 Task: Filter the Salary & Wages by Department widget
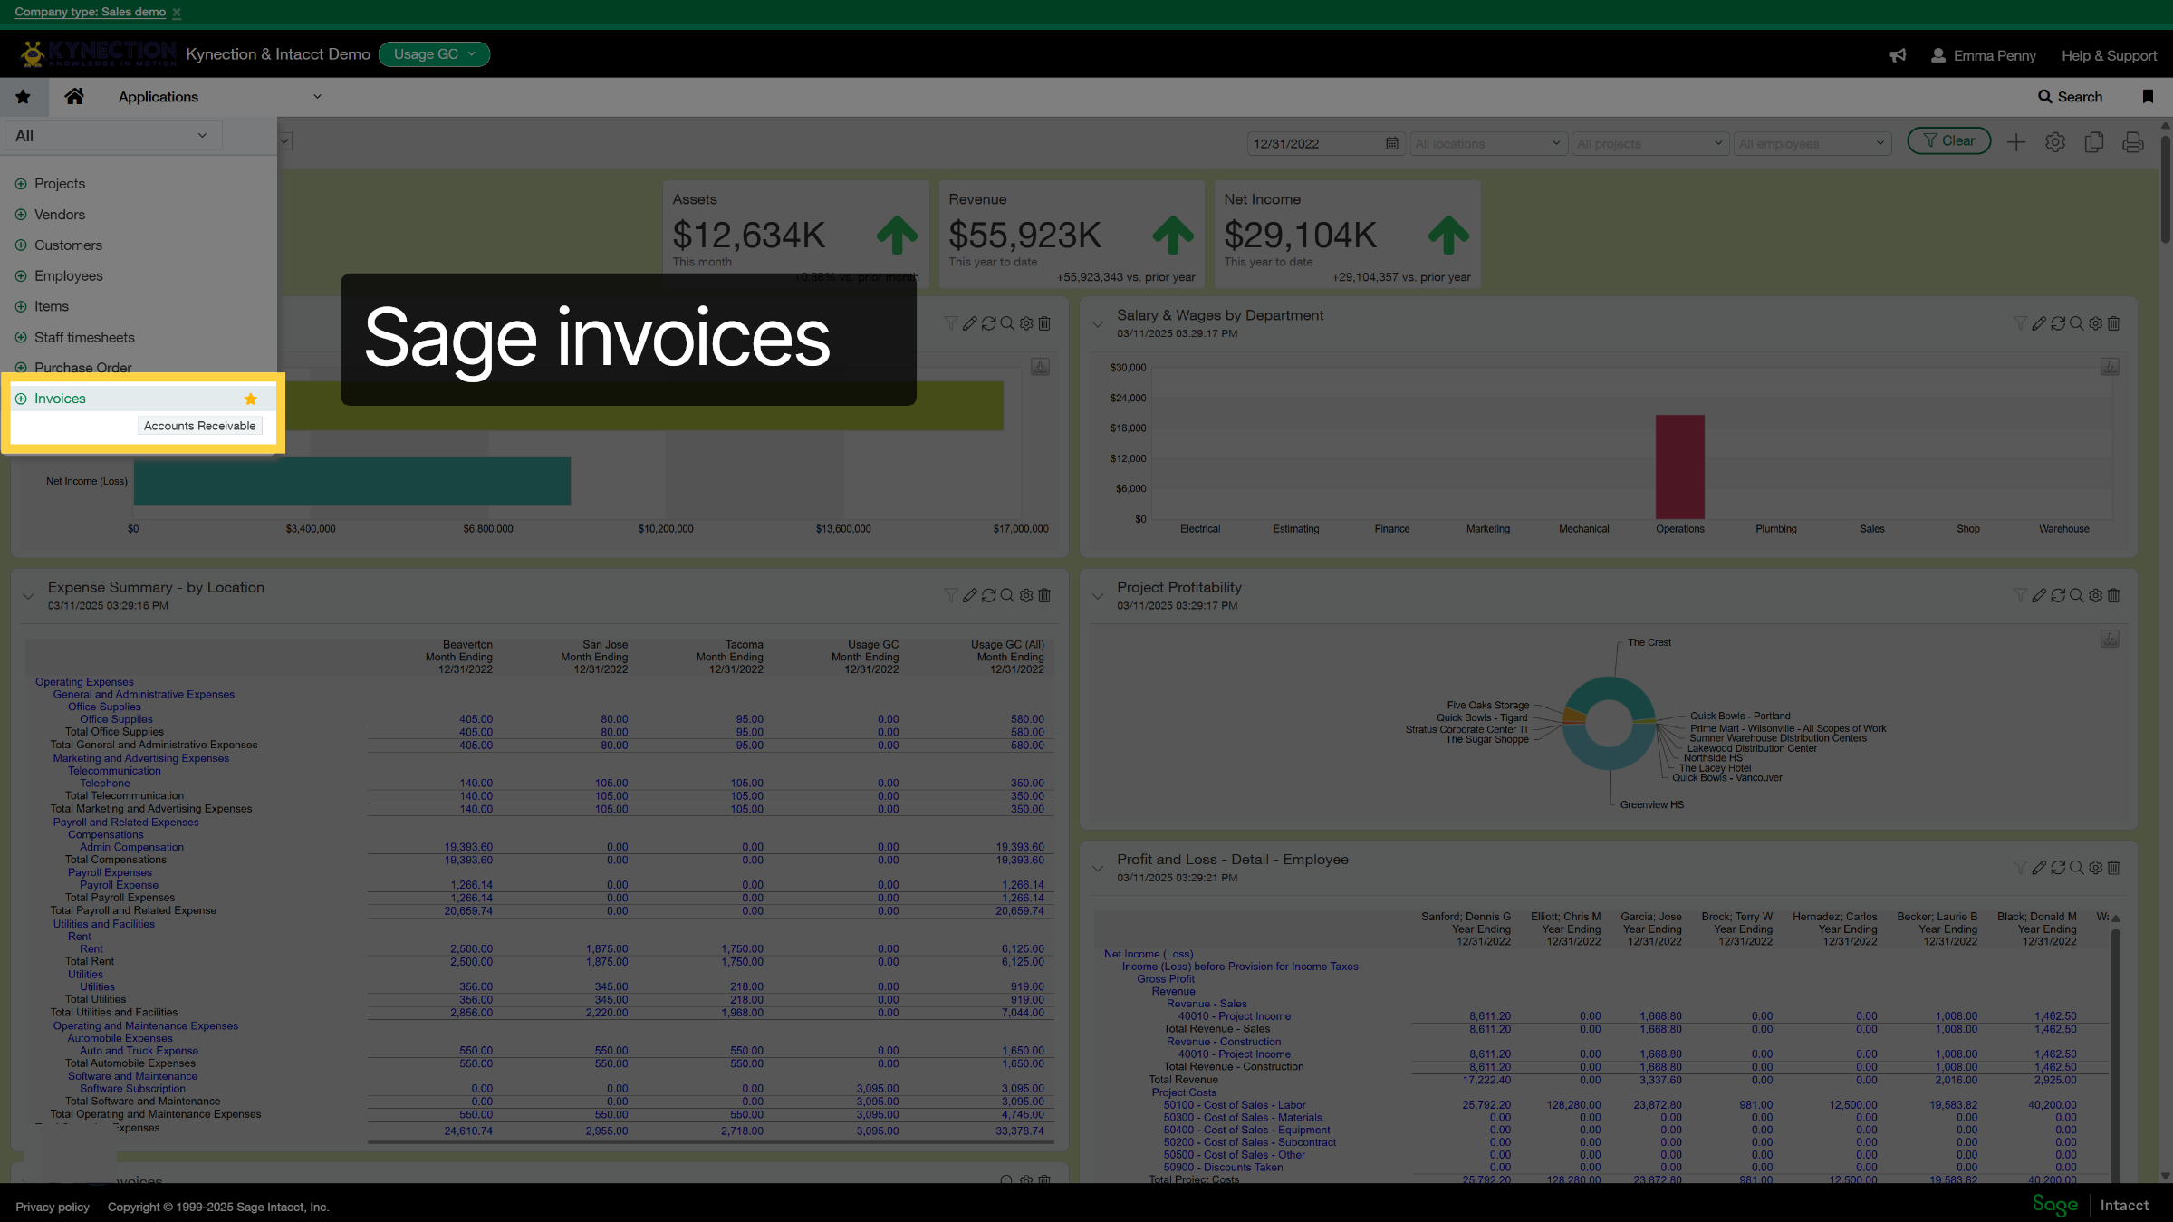[2019, 323]
